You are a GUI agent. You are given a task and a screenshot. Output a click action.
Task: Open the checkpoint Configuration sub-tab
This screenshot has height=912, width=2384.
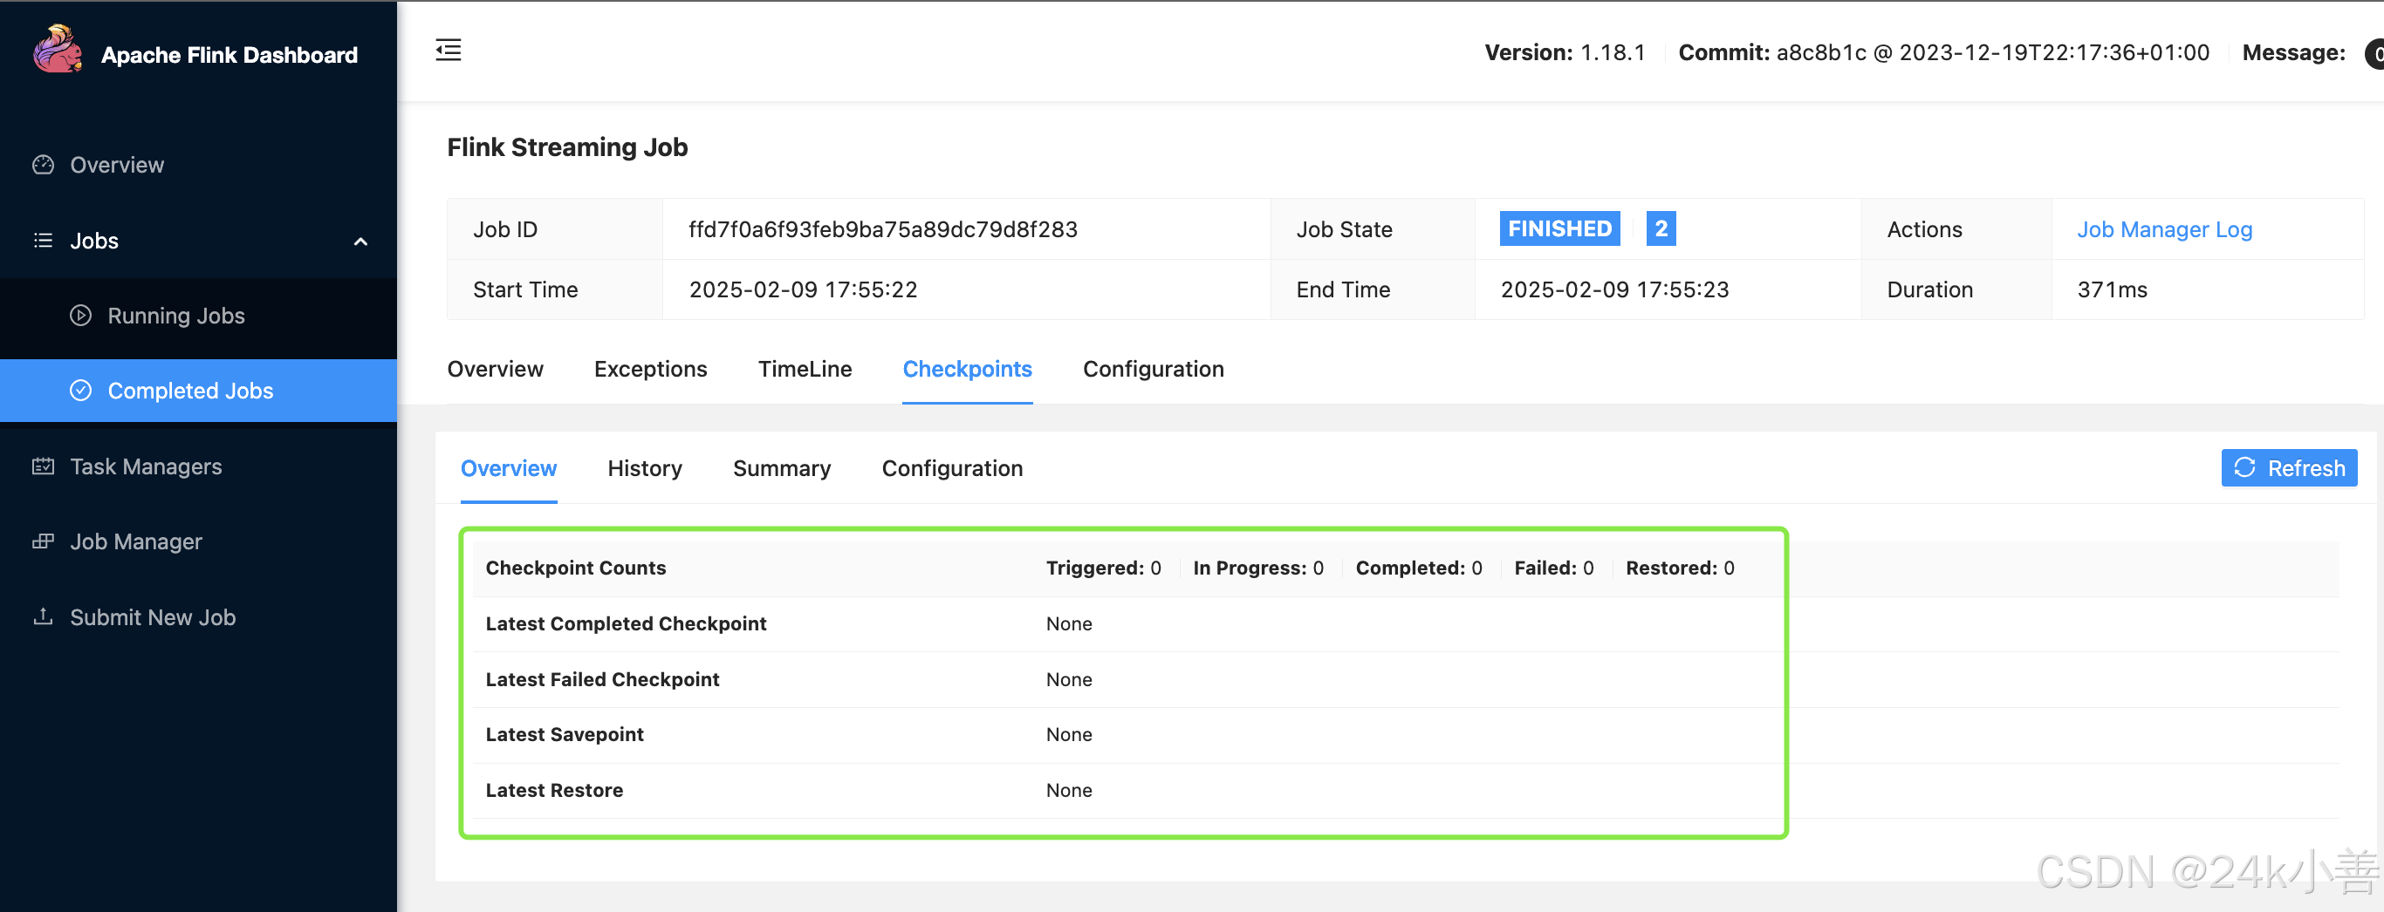tap(952, 468)
